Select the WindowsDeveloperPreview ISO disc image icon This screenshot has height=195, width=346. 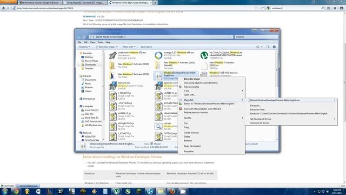coord(158,76)
